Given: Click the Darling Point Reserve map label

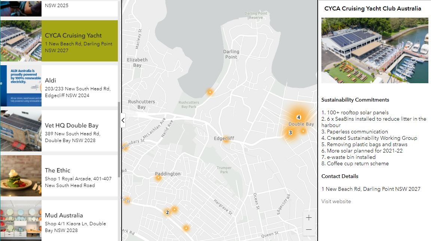Looking at the screenshot, I should [x=256, y=15].
